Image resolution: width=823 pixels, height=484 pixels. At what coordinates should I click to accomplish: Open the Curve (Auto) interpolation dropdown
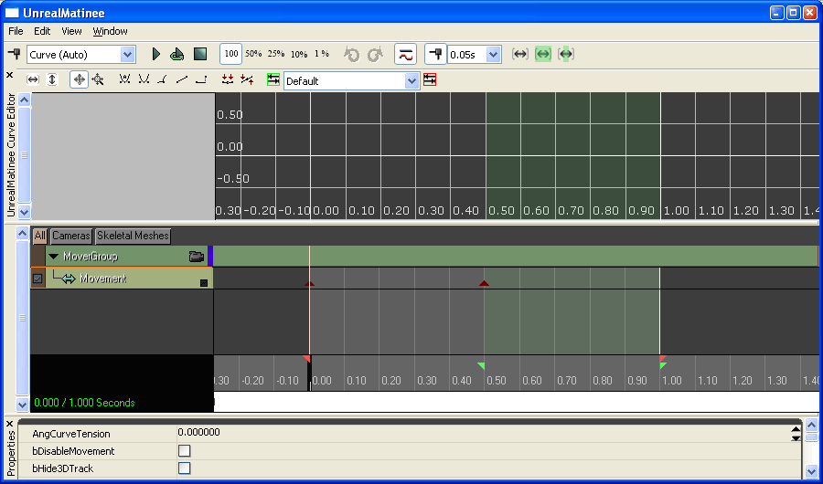tap(127, 55)
